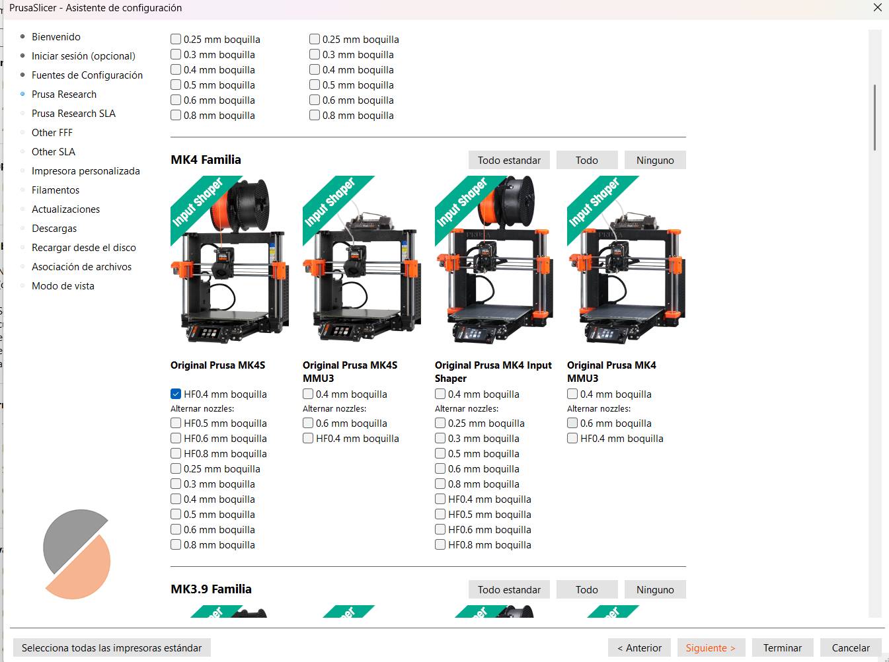Close the Asistente de configuración window

coord(877,8)
